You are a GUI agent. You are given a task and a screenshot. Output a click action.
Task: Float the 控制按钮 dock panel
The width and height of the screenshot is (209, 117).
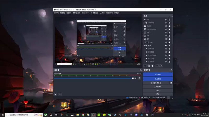click(172, 70)
